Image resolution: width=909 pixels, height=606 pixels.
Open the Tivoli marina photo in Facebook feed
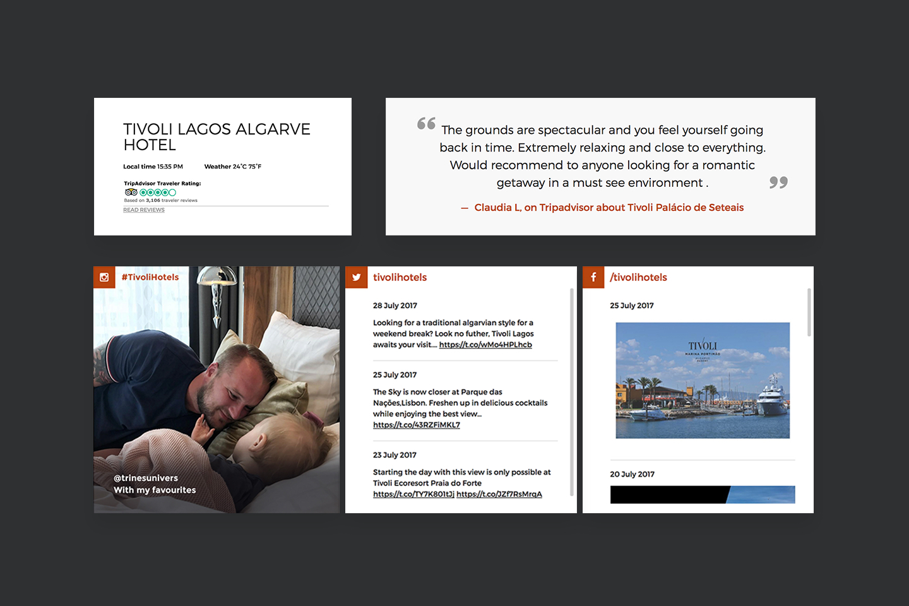pyautogui.click(x=703, y=381)
